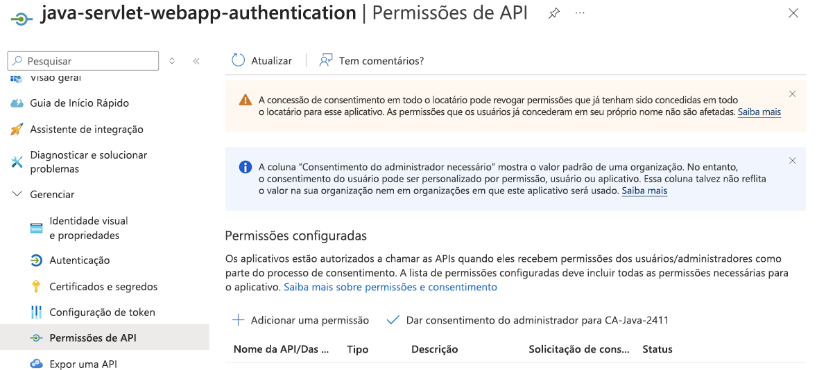Click the wrench icon for Diagnosticar problemas
This screenshot has height=370, width=817.
[17, 162]
